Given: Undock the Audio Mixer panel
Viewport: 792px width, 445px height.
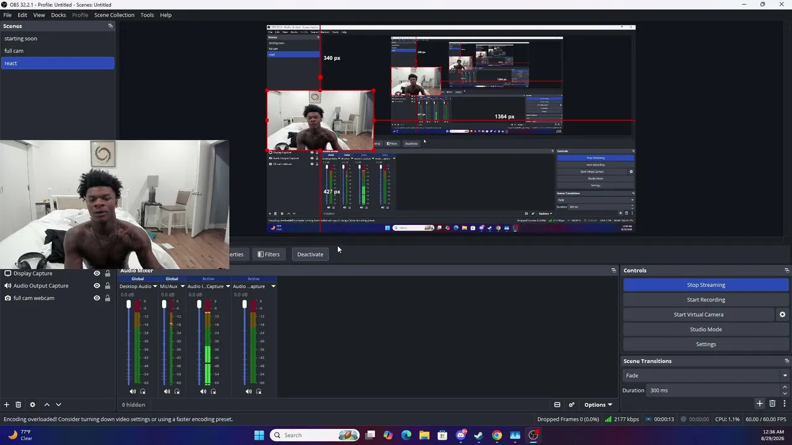Looking at the screenshot, I should (614, 270).
